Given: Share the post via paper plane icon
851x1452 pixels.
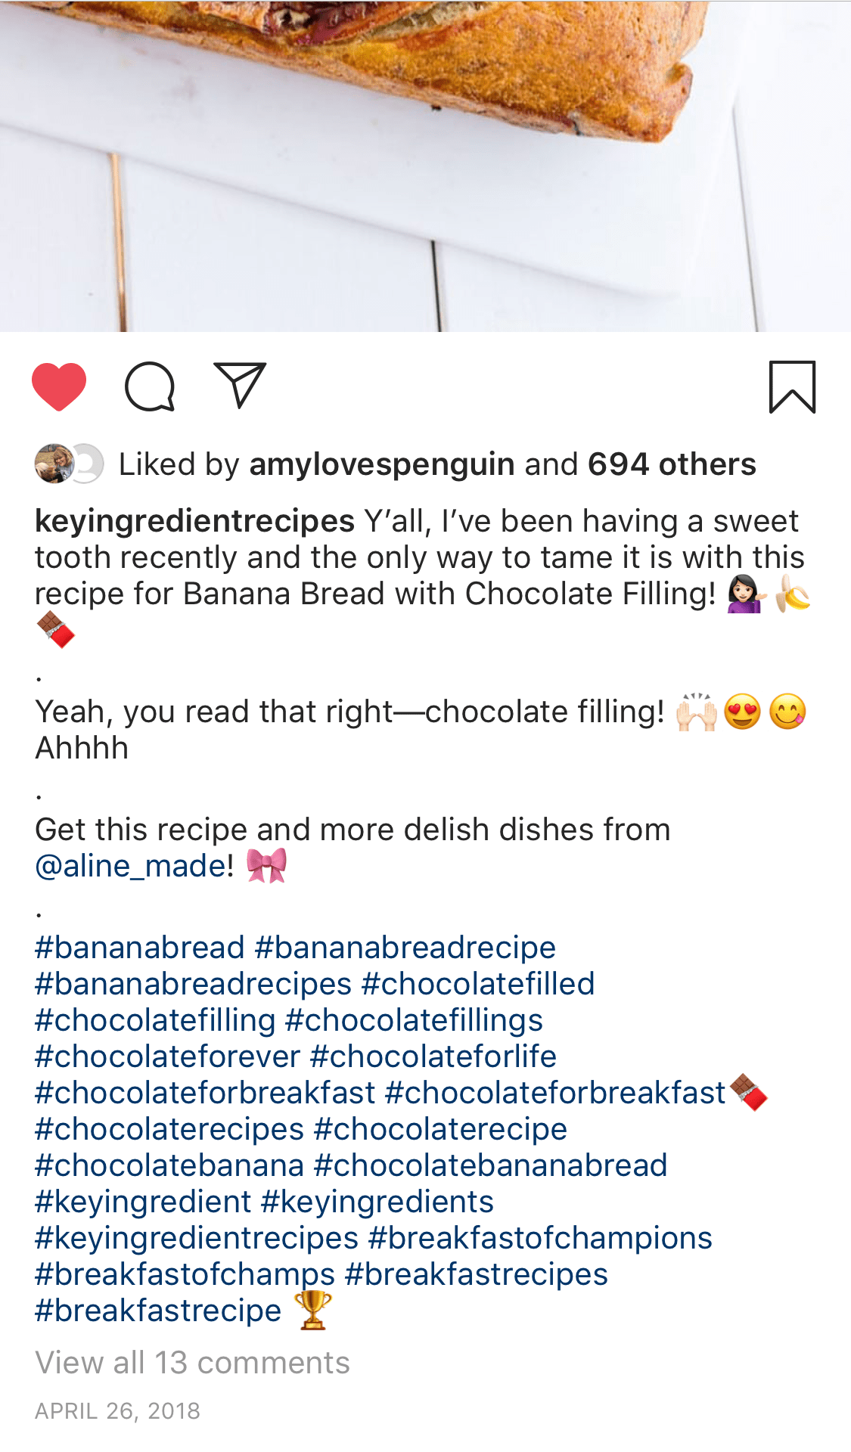Looking at the screenshot, I should click(x=240, y=385).
